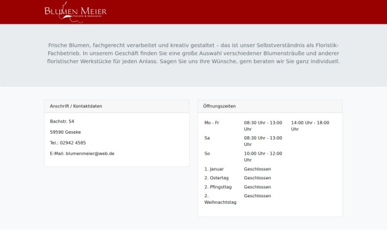Click the Anschrift / Kontaktdaten card header
387x241 pixels.
coord(117,106)
